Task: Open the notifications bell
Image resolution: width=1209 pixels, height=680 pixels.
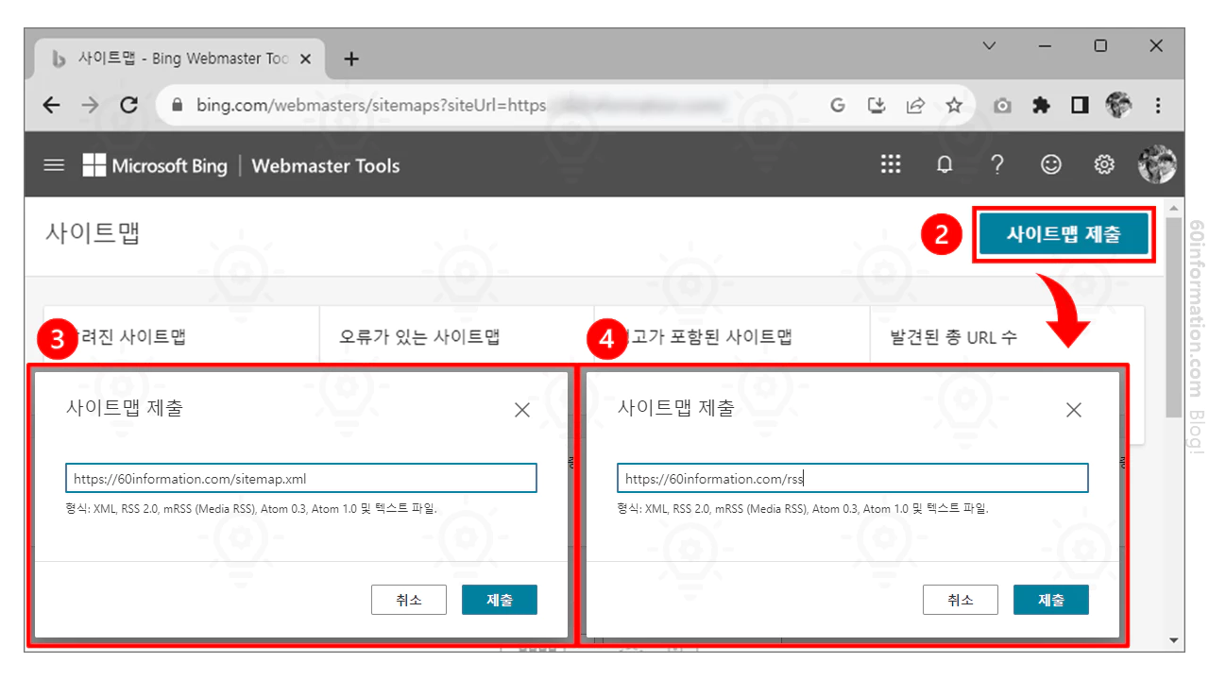Action: (x=944, y=164)
